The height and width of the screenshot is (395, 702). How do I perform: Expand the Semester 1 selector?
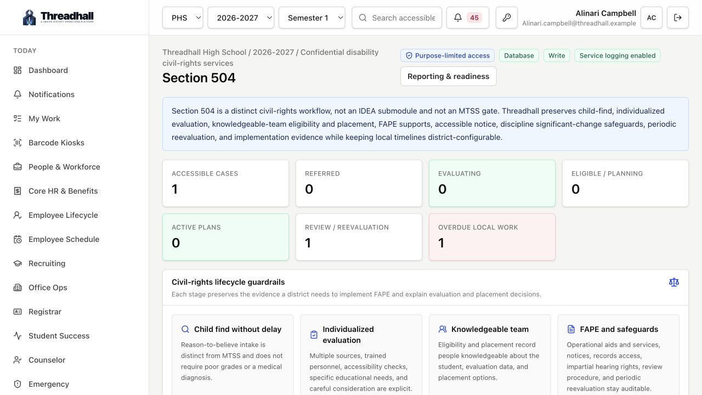312,18
